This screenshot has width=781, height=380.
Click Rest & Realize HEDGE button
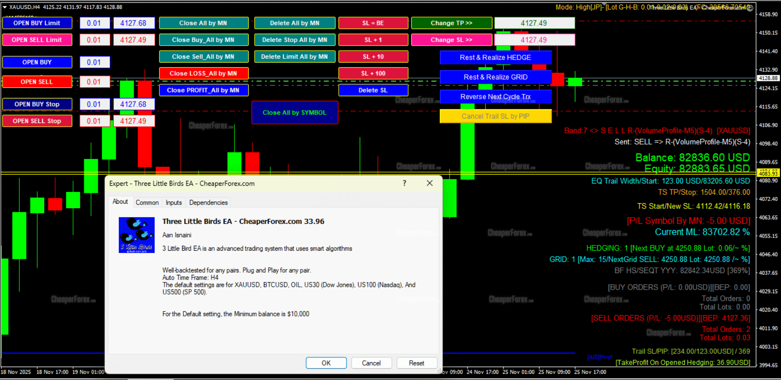(x=495, y=57)
